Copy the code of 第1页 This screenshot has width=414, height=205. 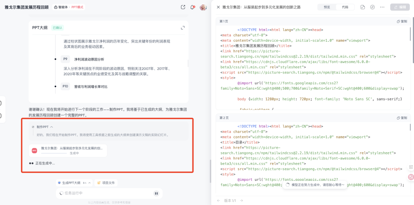402,21
